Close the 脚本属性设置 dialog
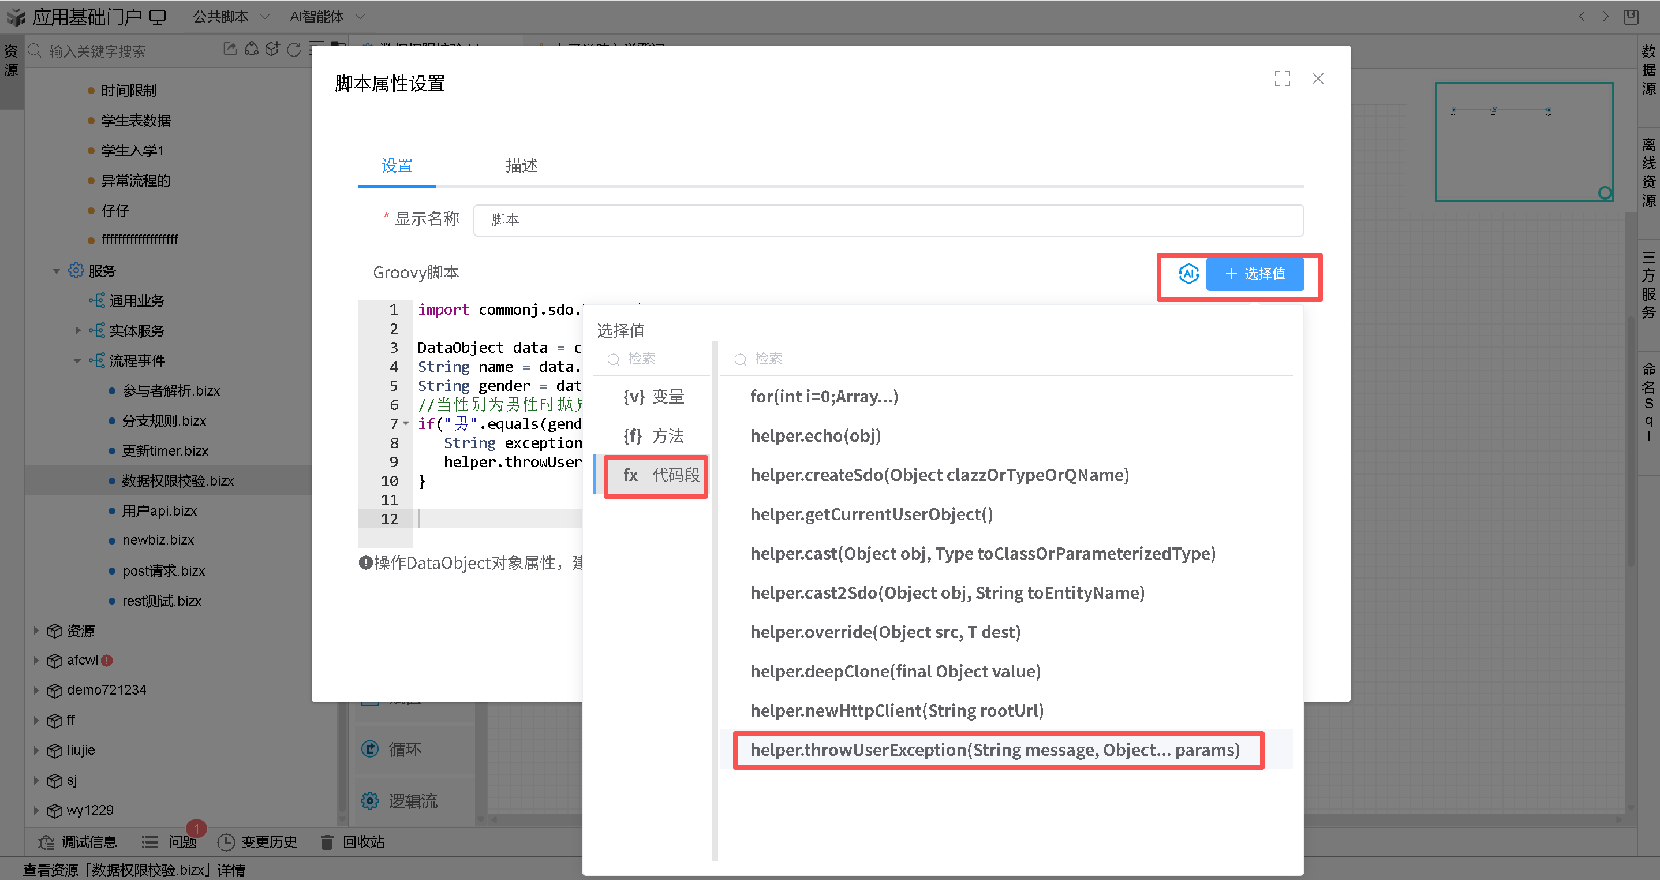Image resolution: width=1660 pixels, height=880 pixels. [x=1318, y=79]
